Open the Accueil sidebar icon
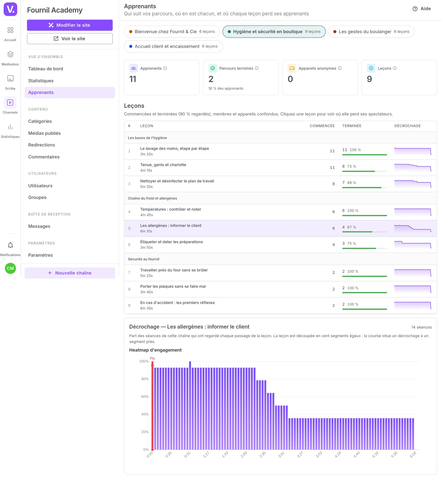Viewport: 442px width, 479px height. coord(10,30)
